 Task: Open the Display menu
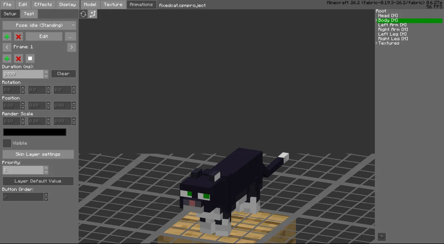click(67, 4)
